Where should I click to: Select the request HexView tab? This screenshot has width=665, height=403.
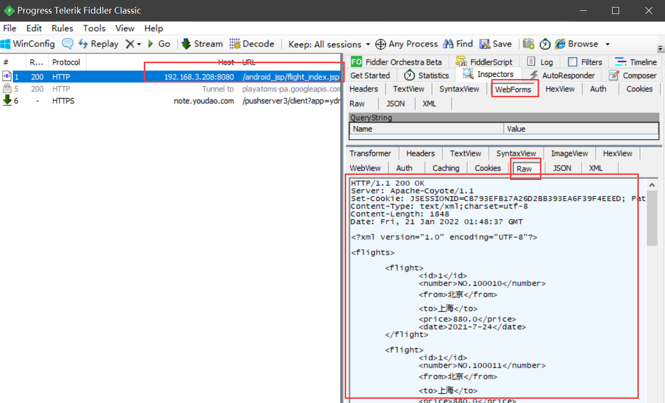(560, 89)
